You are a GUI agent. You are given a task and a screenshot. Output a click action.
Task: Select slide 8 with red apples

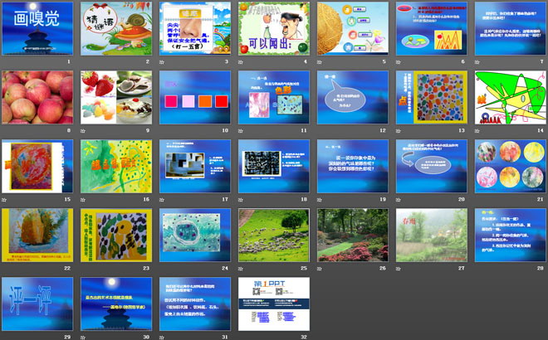click(37, 97)
